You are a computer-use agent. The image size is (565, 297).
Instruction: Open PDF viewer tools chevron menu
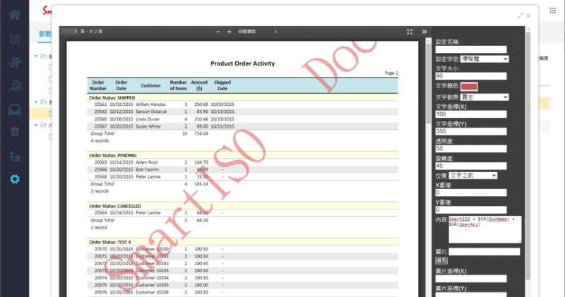tap(424, 32)
